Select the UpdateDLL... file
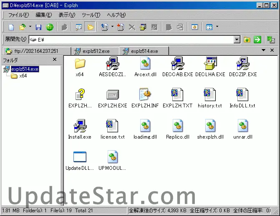Viewport: 280px width, 216px height. (80, 161)
